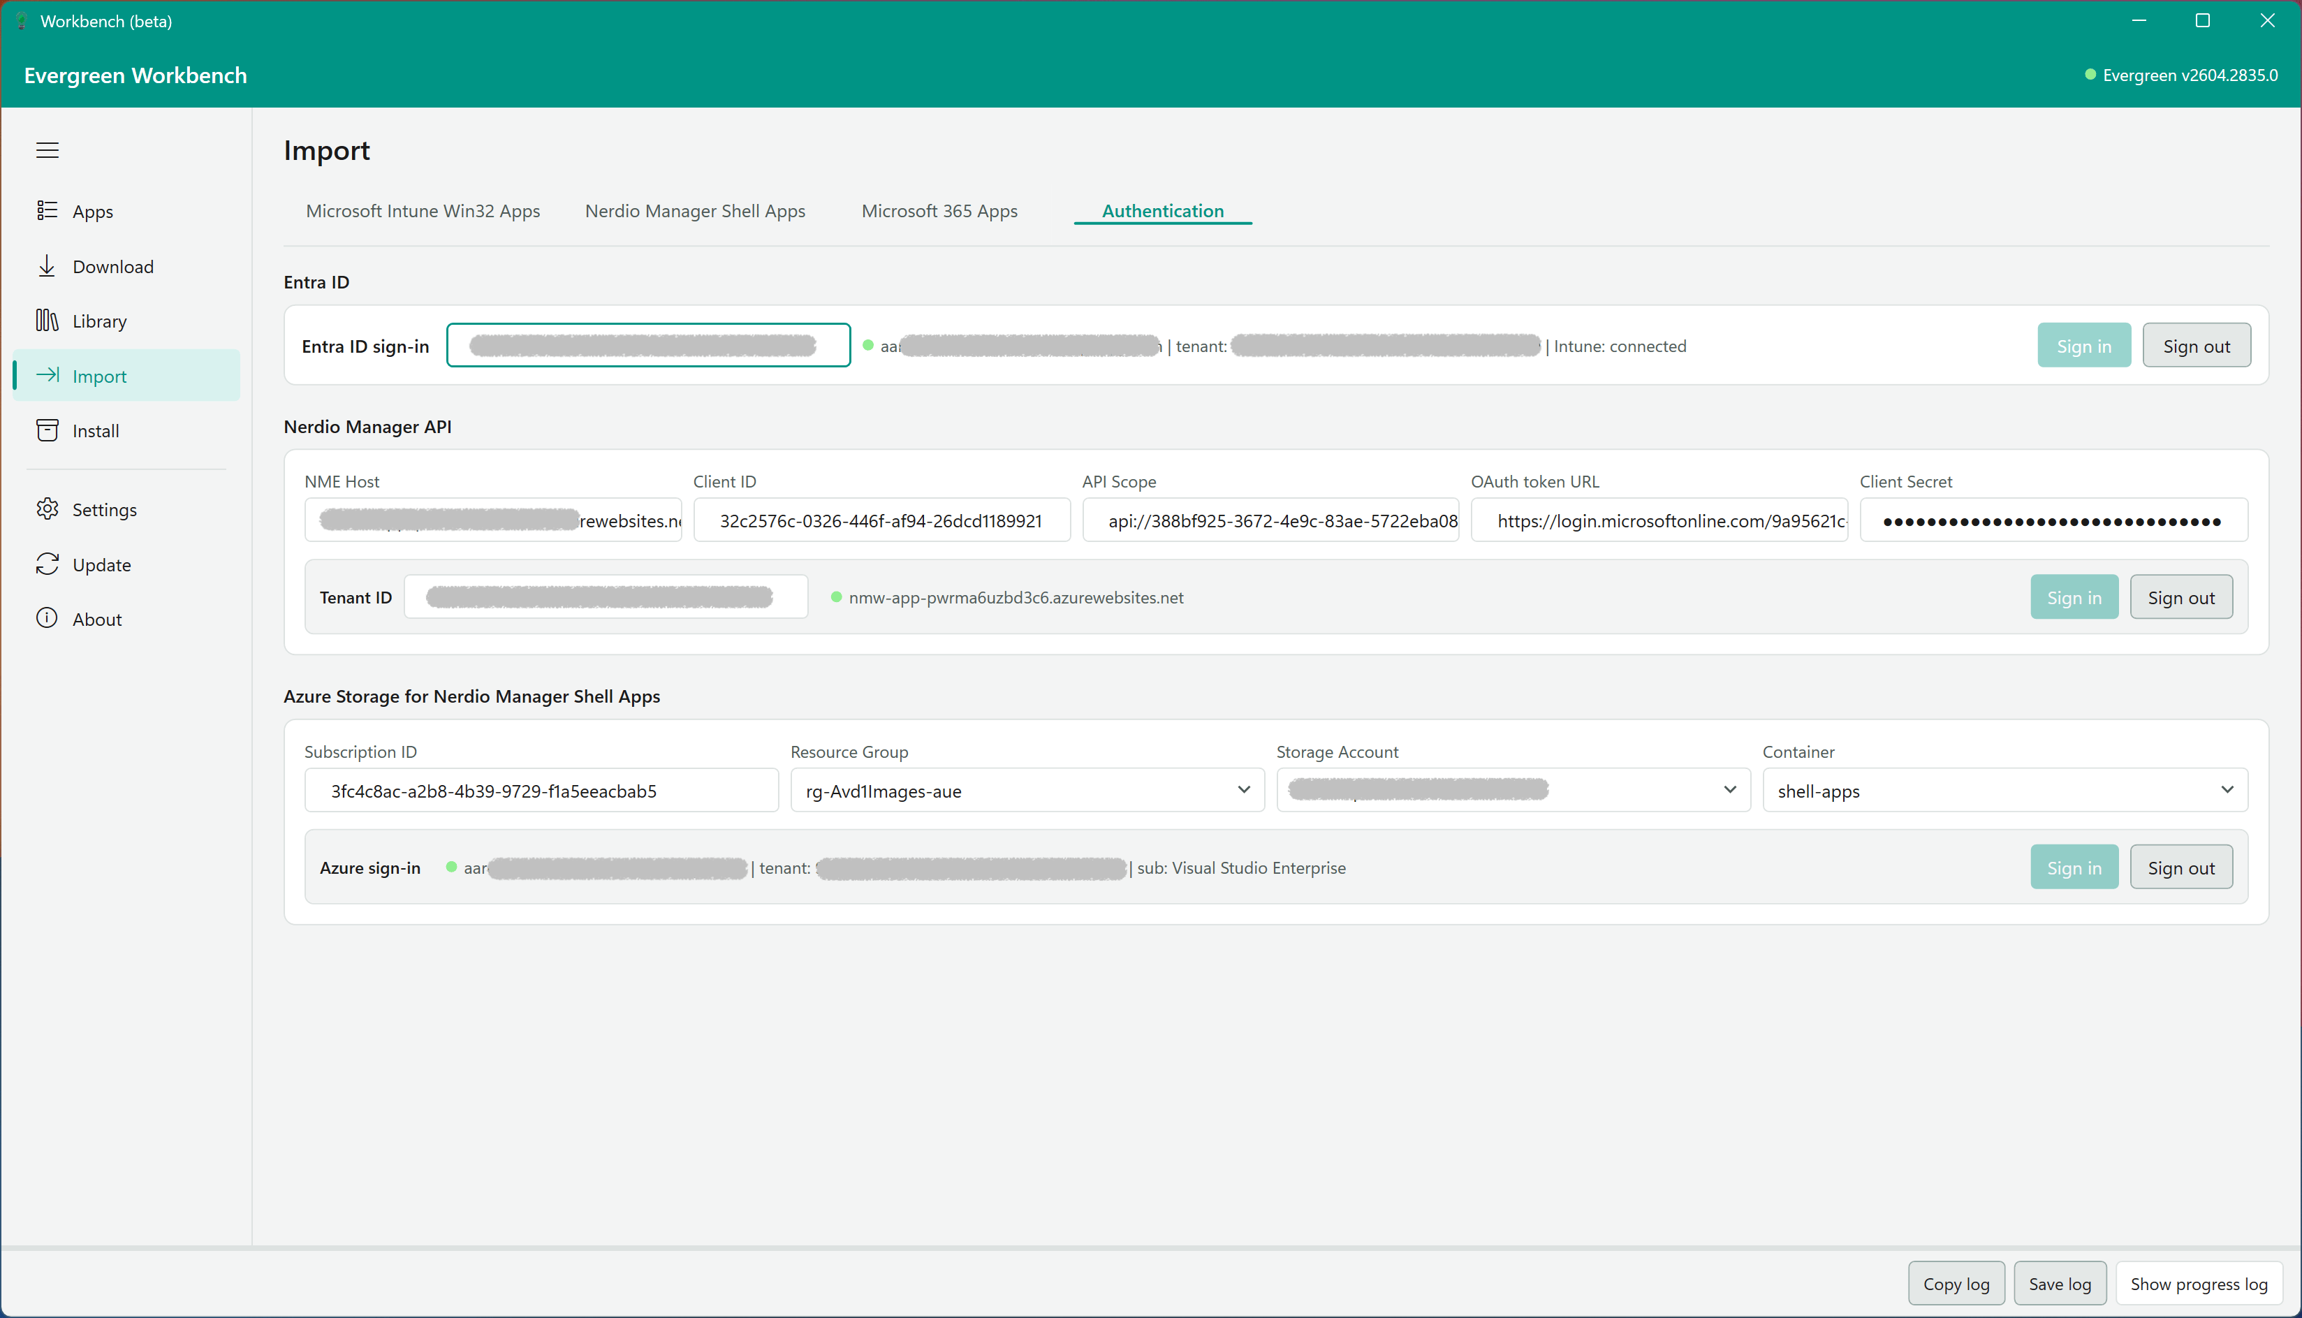Click Show progress log button
This screenshot has height=1318, width=2302.
[2199, 1284]
